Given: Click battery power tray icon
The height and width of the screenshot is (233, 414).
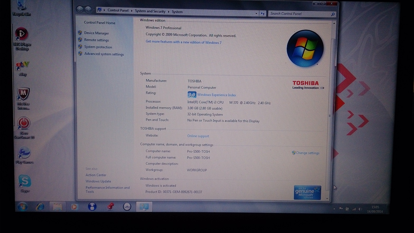Looking at the screenshot, I should (347, 209).
